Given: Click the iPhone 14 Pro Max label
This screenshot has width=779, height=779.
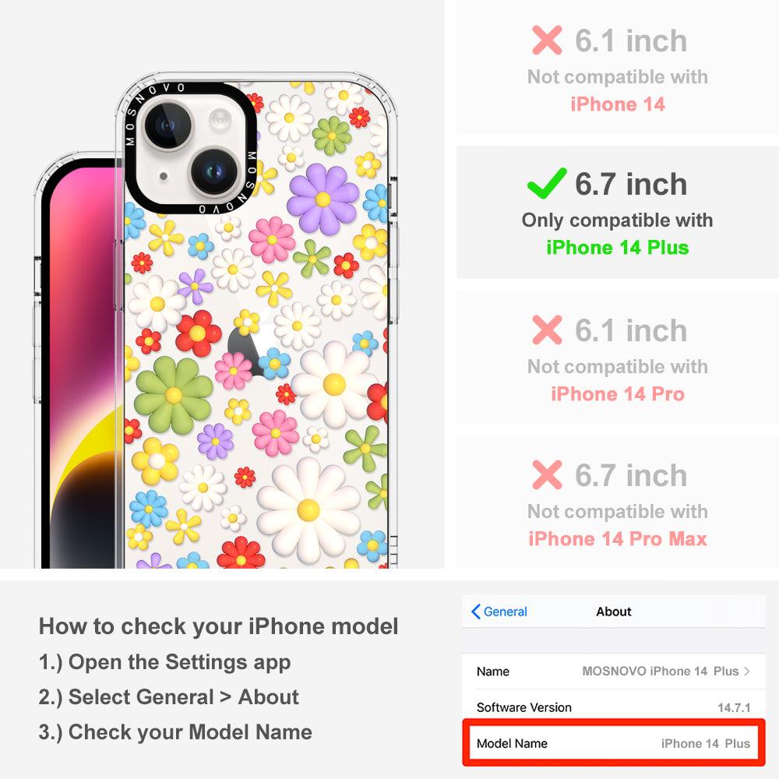Looking at the screenshot, I should pos(618,539).
